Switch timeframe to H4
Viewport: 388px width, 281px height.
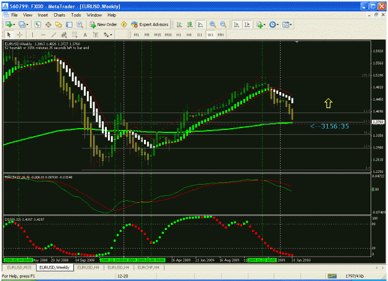(189, 35)
